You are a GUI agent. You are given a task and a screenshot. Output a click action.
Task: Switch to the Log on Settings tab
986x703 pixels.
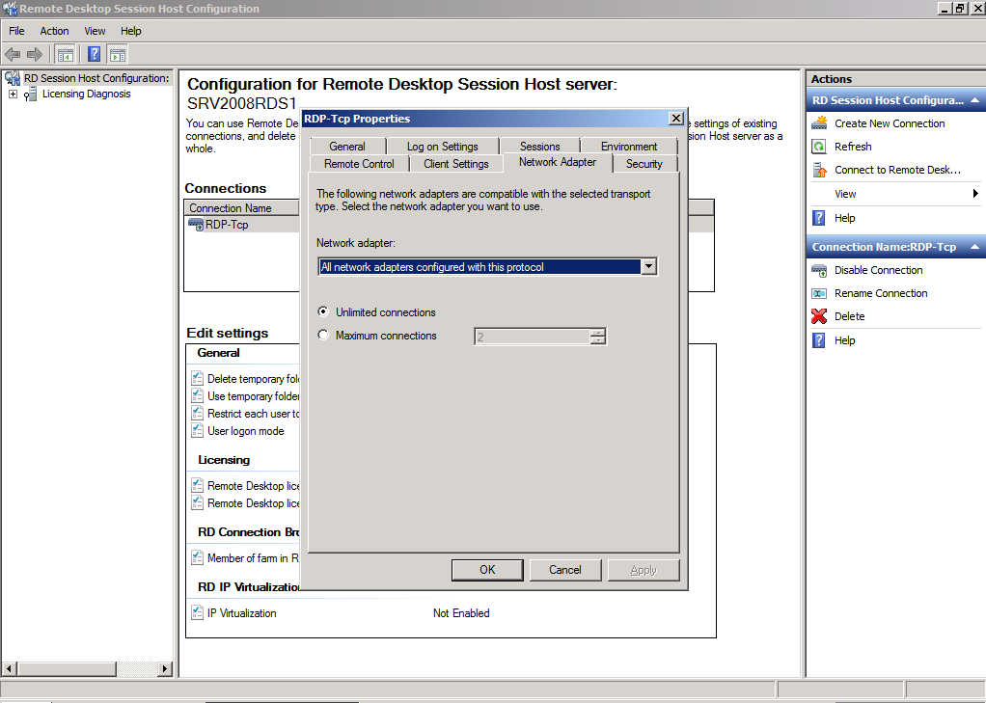click(x=442, y=147)
